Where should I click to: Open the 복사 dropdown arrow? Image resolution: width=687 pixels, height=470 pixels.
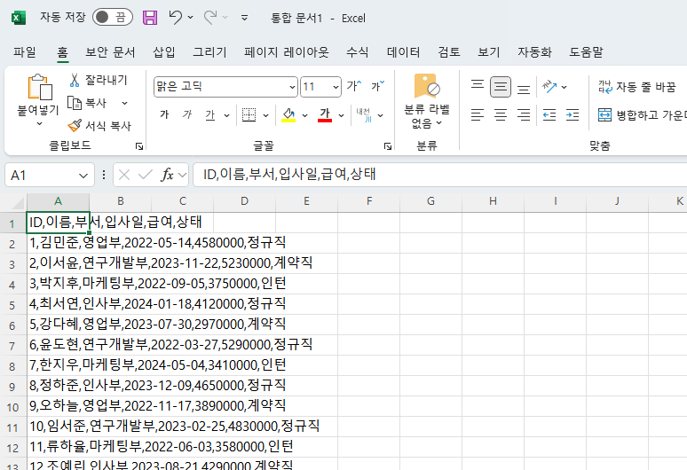(x=124, y=103)
